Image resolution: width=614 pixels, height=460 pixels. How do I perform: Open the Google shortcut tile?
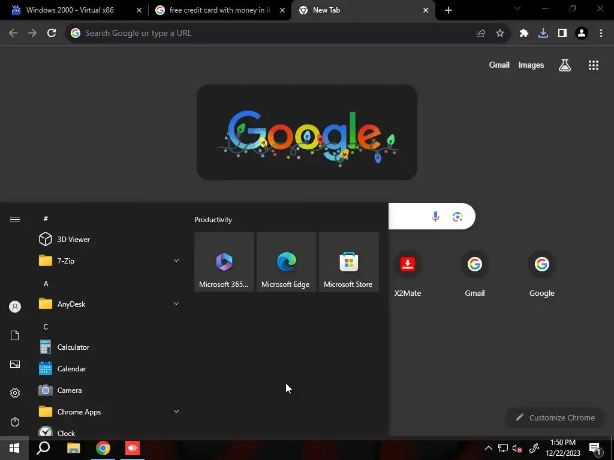[542, 273]
